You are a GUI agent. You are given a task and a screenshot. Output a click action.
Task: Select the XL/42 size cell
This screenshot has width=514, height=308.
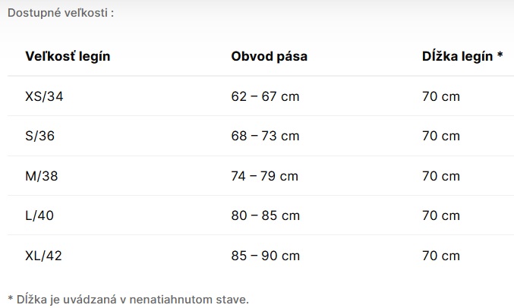tap(43, 256)
